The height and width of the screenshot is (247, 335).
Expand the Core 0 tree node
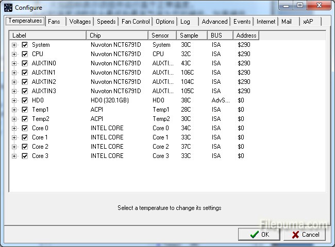click(x=14, y=128)
